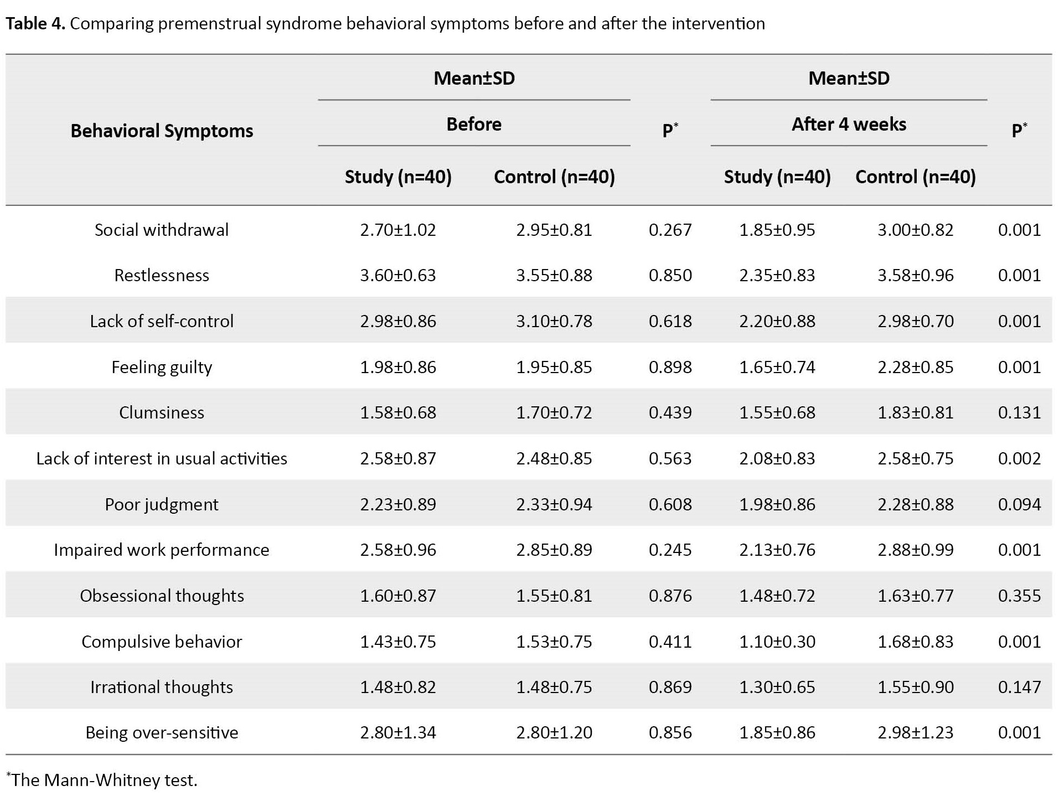Click the After 4 weeks sub-header
The image size is (1064, 801).
[849, 124]
